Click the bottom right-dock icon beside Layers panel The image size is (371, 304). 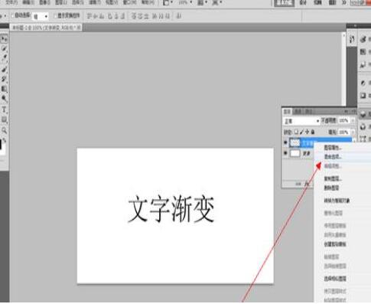click(363, 139)
